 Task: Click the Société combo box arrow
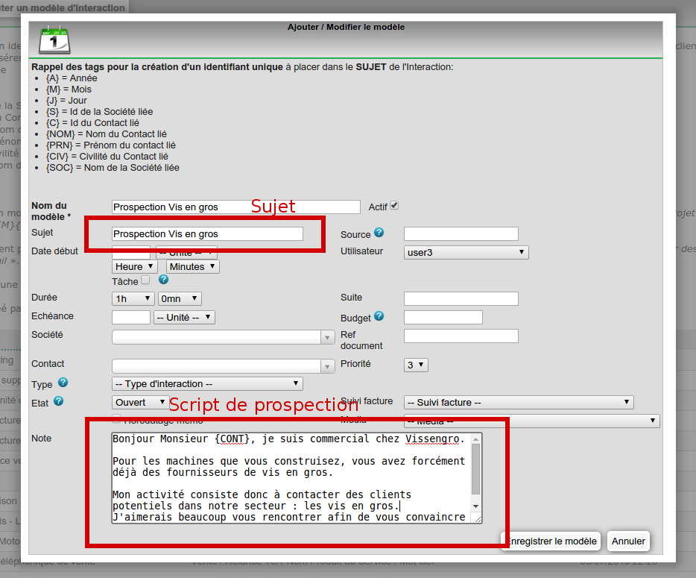tap(328, 336)
